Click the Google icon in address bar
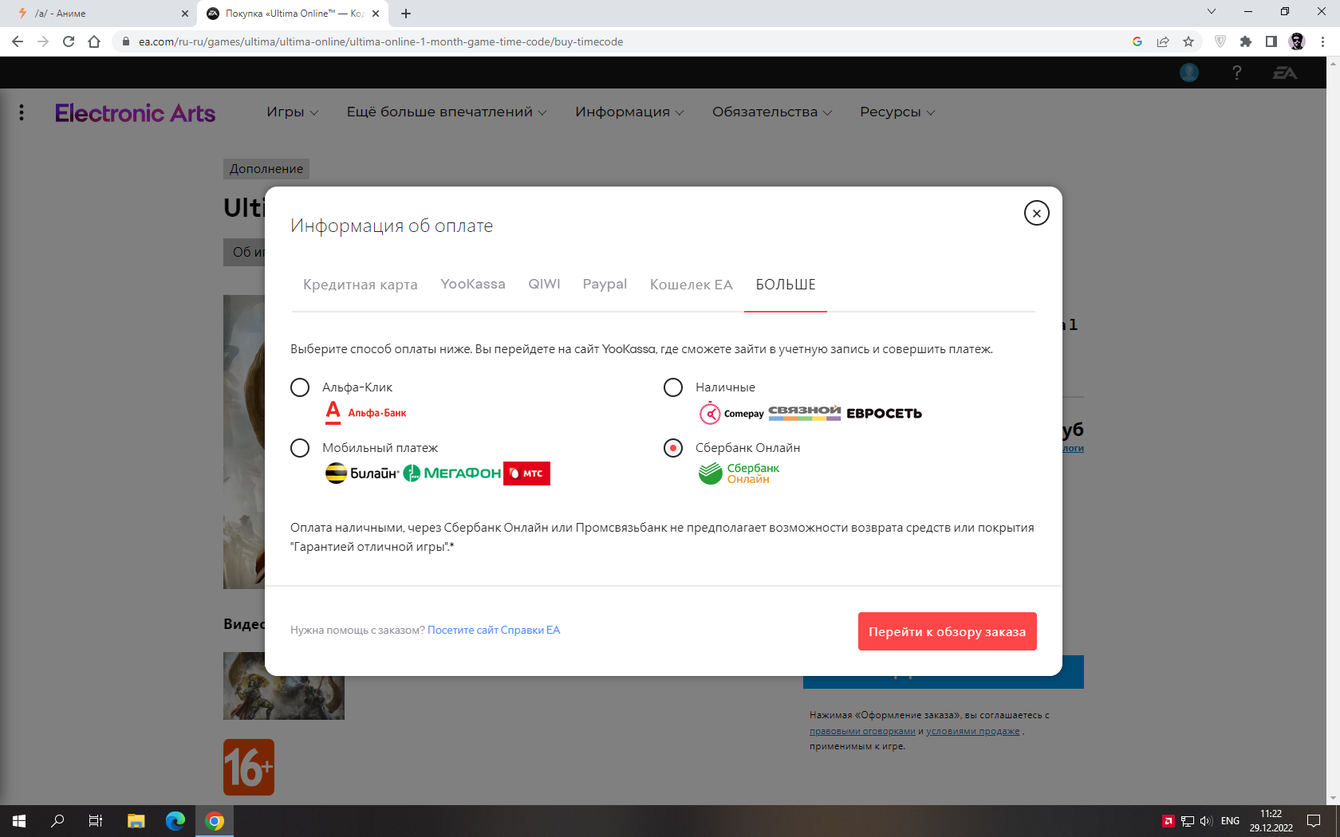 [1137, 41]
